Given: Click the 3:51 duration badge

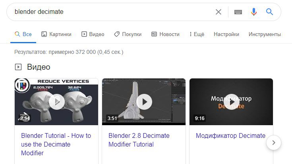Looking at the screenshot, I should pos(112,118).
